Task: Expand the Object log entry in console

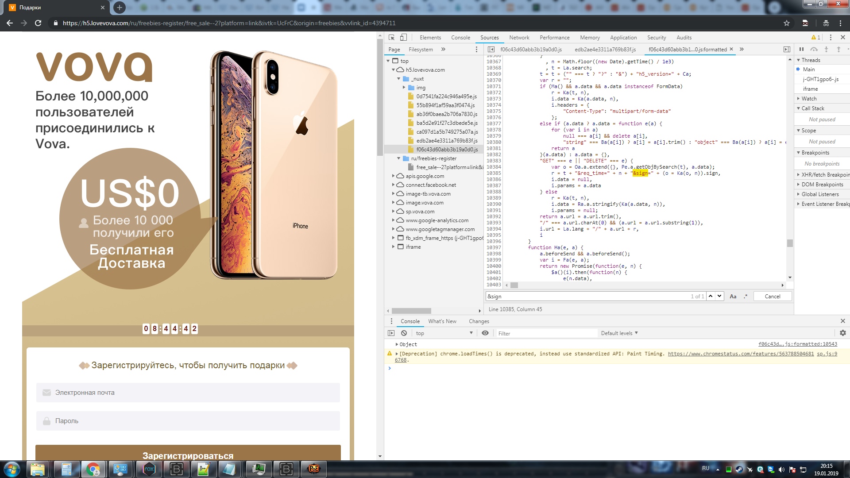Action: pyautogui.click(x=397, y=344)
